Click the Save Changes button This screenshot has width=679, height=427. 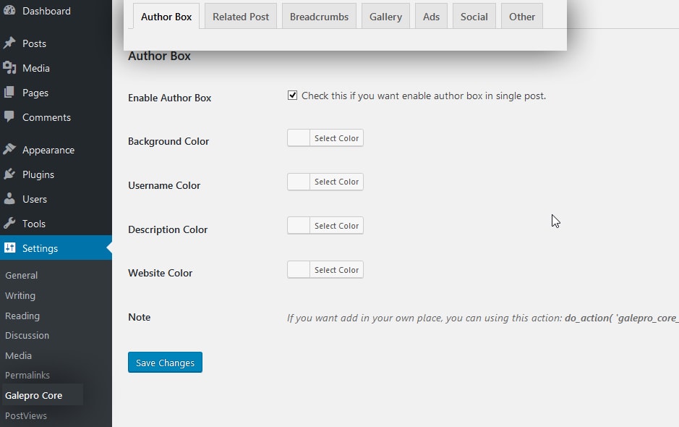[165, 363]
